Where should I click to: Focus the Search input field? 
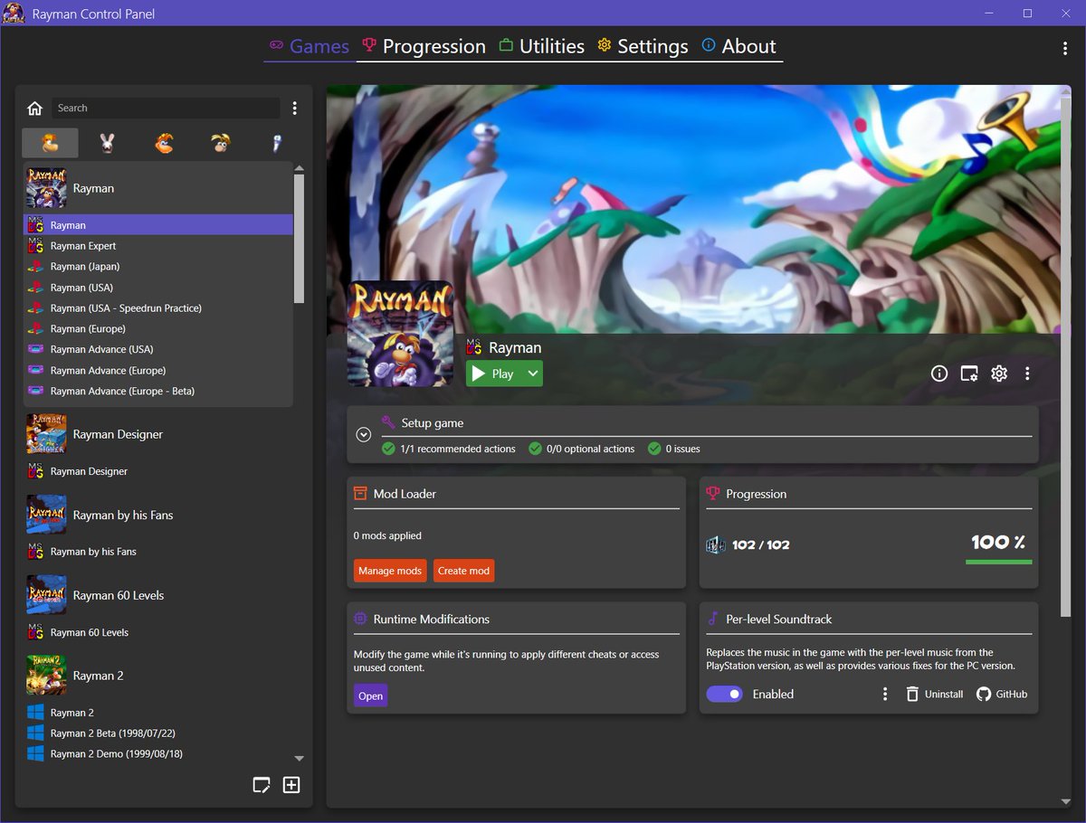pos(166,109)
